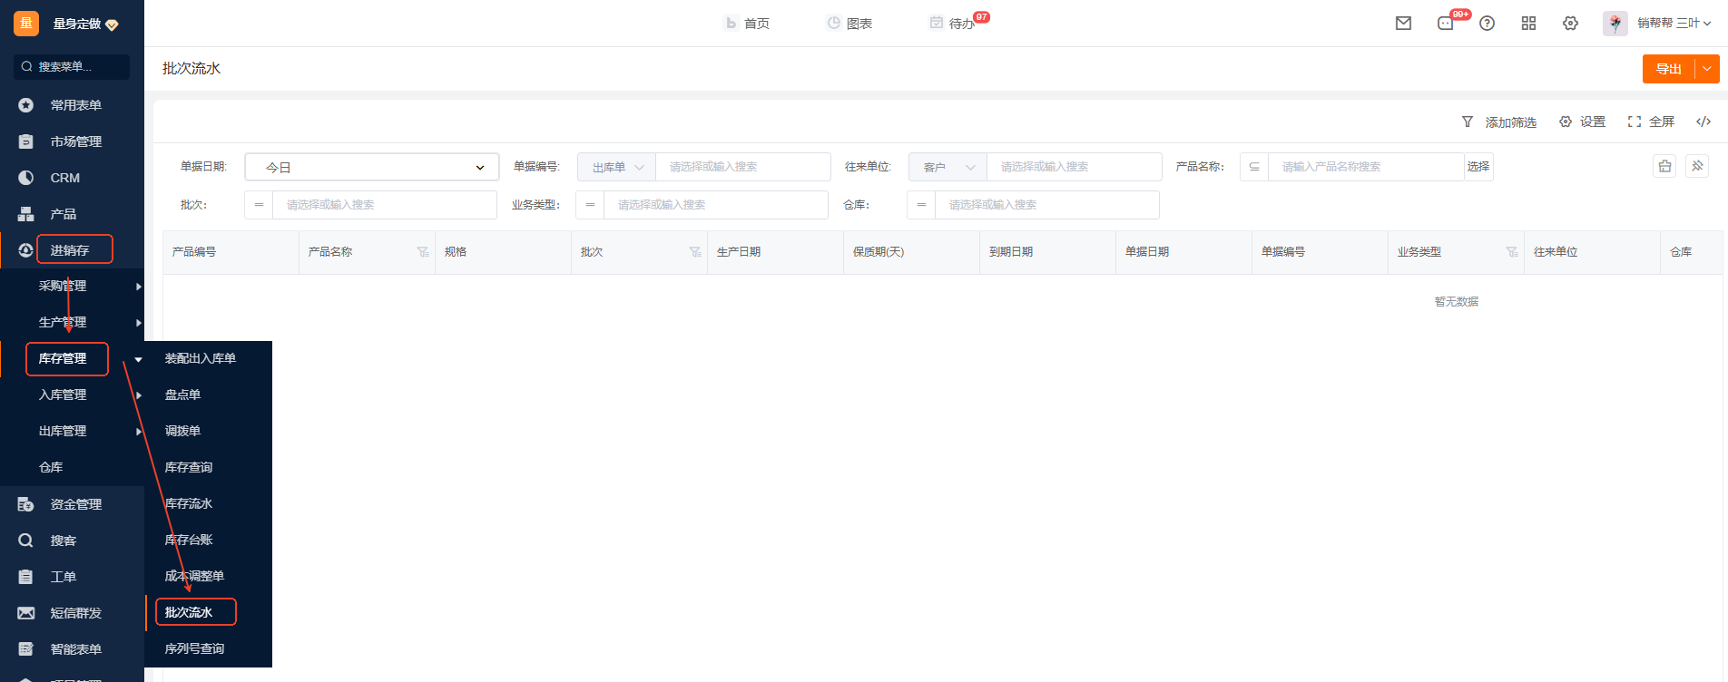Viewport: 1728px width, 682px height.
Task: Collapse the 库存管理 submenu arrow
Action: [138, 359]
